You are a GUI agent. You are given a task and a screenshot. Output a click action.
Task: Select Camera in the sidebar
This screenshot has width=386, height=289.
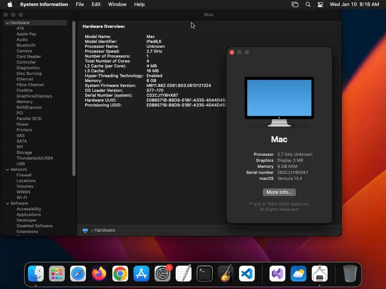click(24, 51)
